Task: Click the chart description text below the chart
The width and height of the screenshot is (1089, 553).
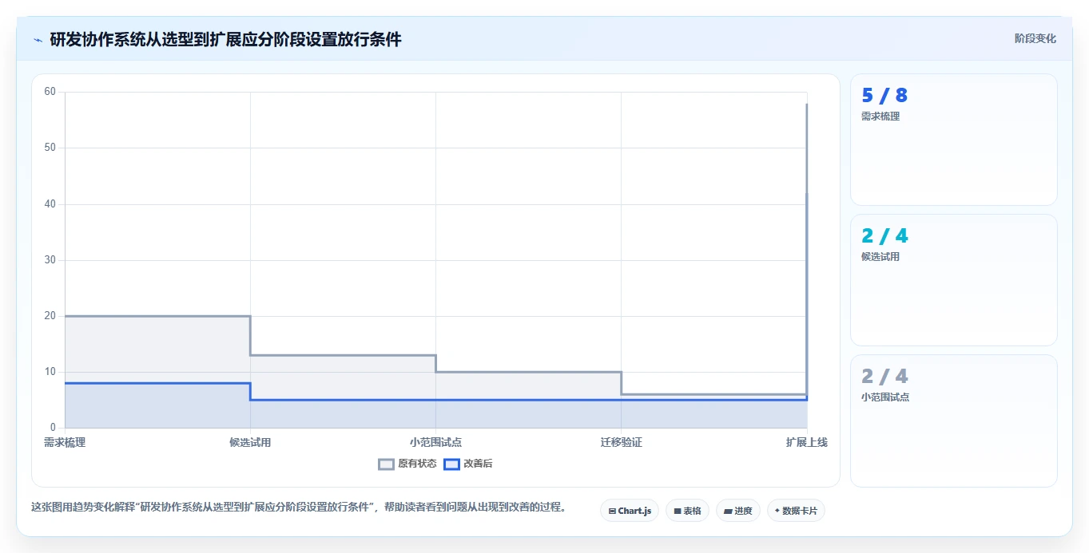Action: [299, 507]
